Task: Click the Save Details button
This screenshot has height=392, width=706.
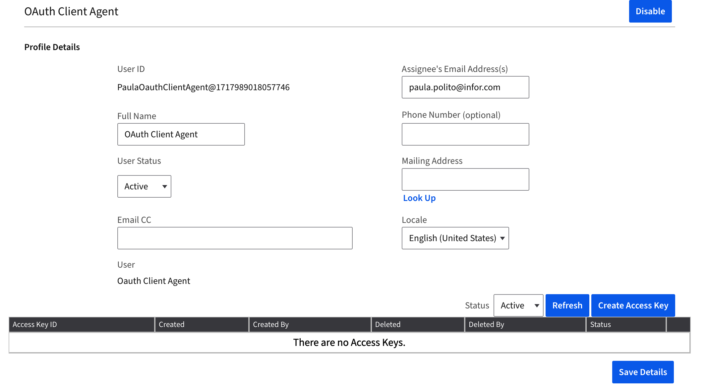Action: point(642,372)
